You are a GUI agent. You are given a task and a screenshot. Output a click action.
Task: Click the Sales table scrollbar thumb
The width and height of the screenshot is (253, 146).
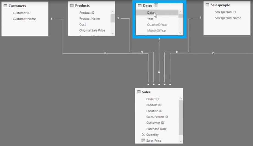[181, 118]
